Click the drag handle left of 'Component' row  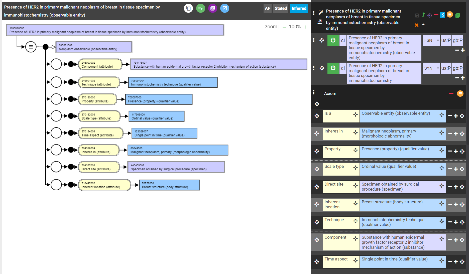click(317, 240)
